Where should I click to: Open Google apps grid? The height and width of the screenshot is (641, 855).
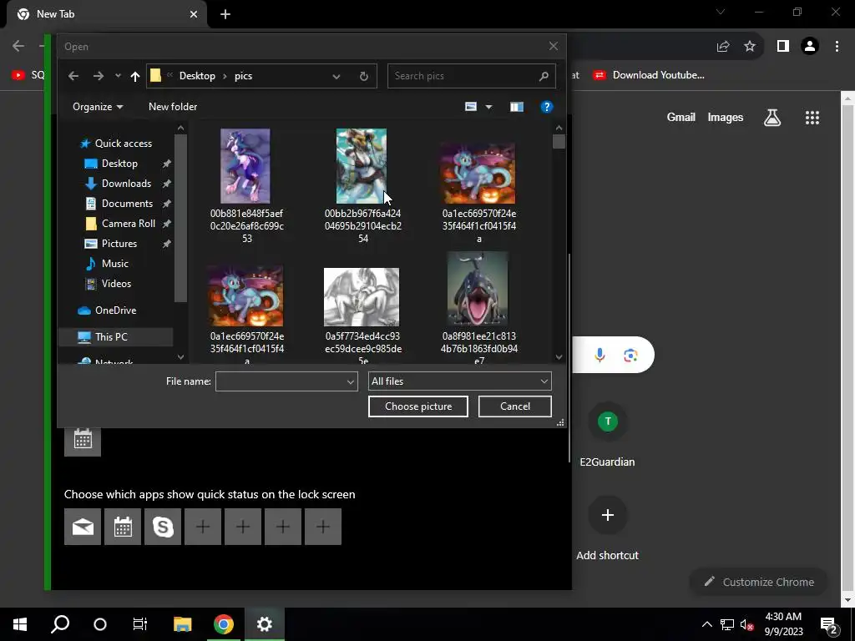(812, 117)
